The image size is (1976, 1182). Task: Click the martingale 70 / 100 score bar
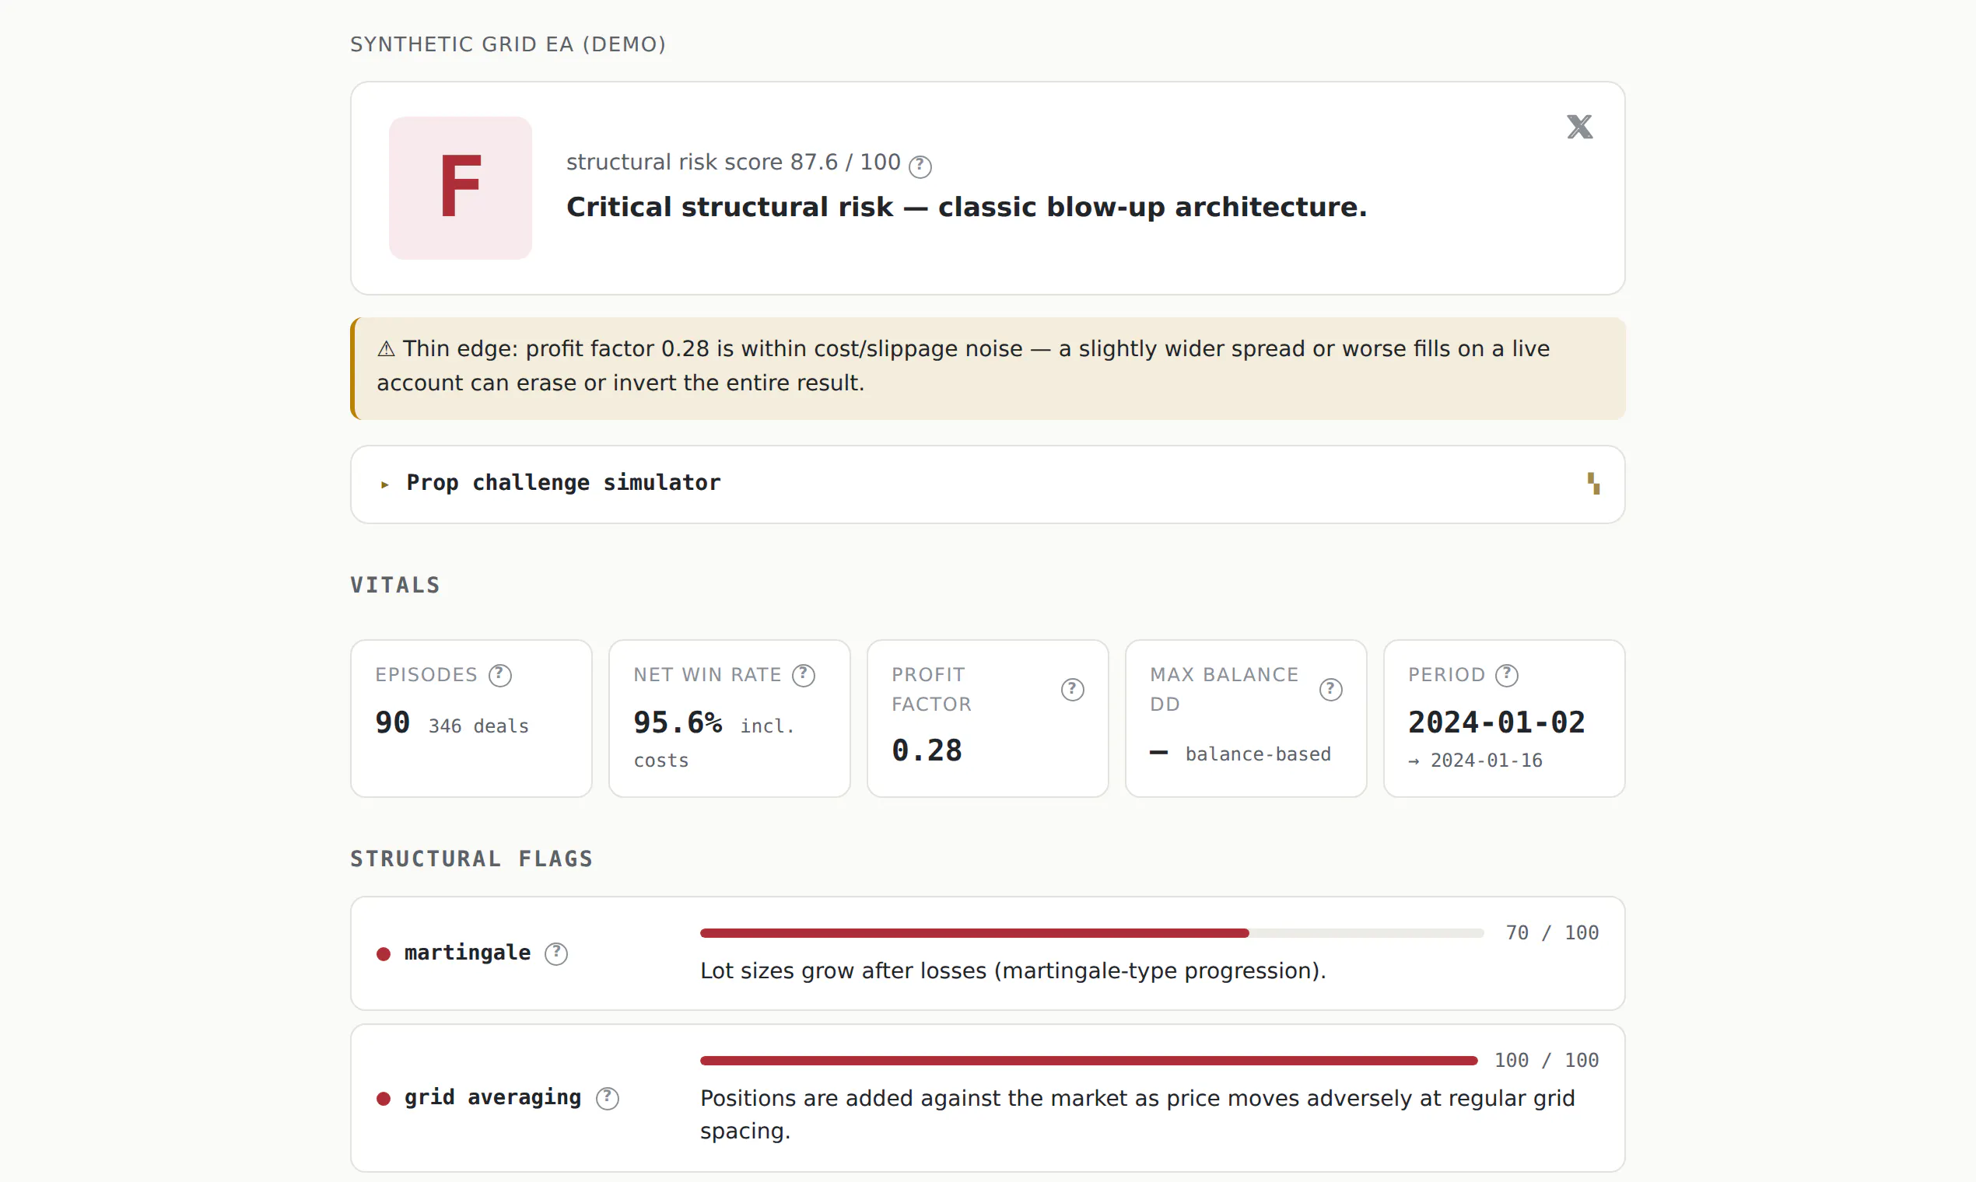point(1091,932)
